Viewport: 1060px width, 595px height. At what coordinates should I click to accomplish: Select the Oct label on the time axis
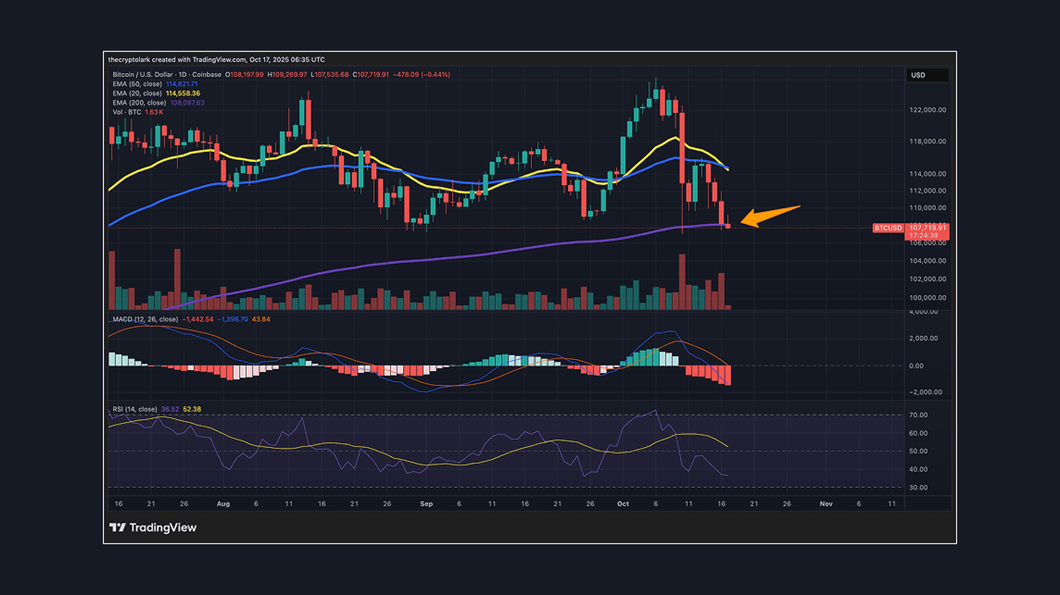pyautogui.click(x=623, y=504)
